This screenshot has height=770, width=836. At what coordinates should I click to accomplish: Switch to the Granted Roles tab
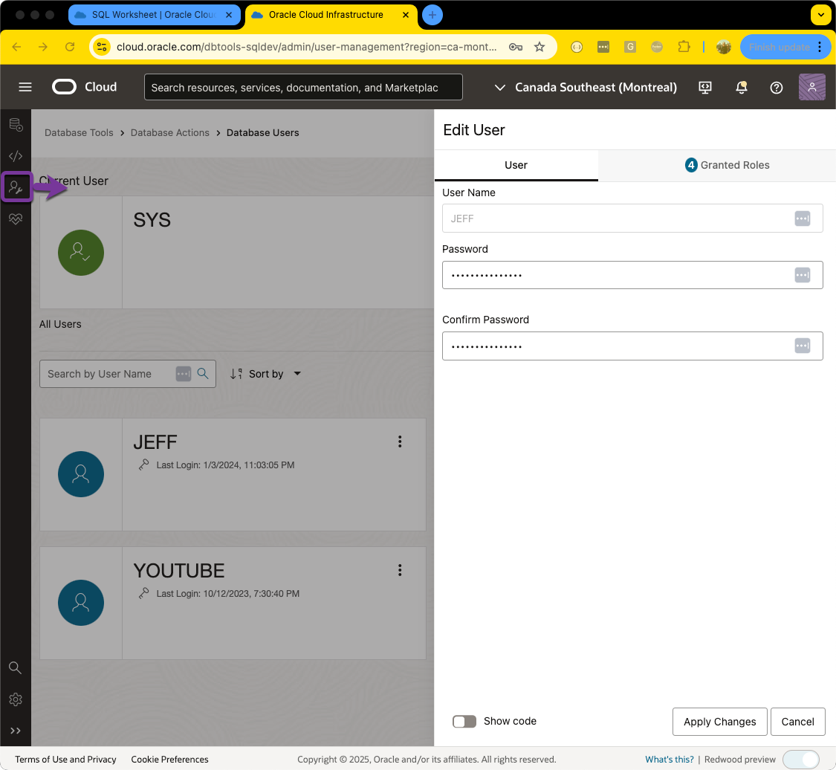pyautogui.click(x=727, y=165)
